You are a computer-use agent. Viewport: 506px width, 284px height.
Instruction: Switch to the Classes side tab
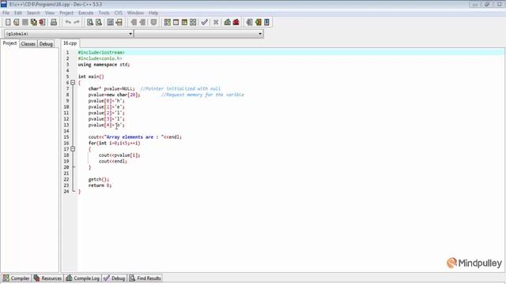coord(28,44)
